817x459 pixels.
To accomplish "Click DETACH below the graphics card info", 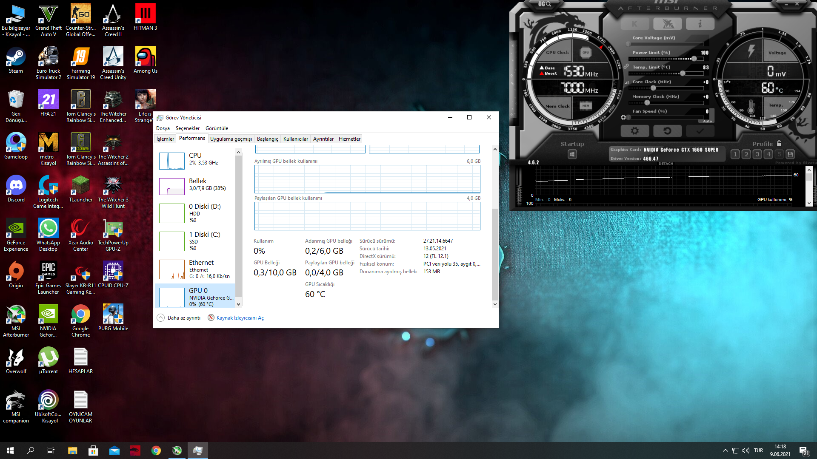I will point(666,164).
